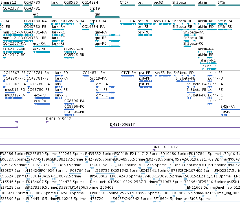Image resolution: width=240 pixels, height=203 pixels.
Task: Open the SMSr gene label
Action: 222,3
